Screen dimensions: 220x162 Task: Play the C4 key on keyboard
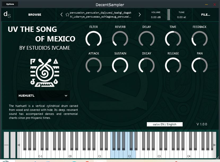189,155
